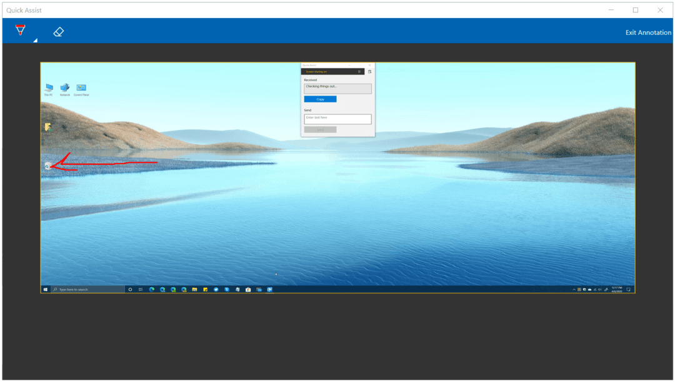This screenshot has height=382, width=675.
Task: Click the 'Enter text here' message field
Action: tap(337, 119)
